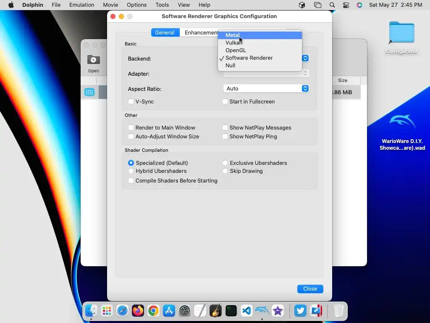The height and width of the screenshot is (323, 430).
Task: Click the blue platform icon in game list row
Action: [x=89, y=92]
